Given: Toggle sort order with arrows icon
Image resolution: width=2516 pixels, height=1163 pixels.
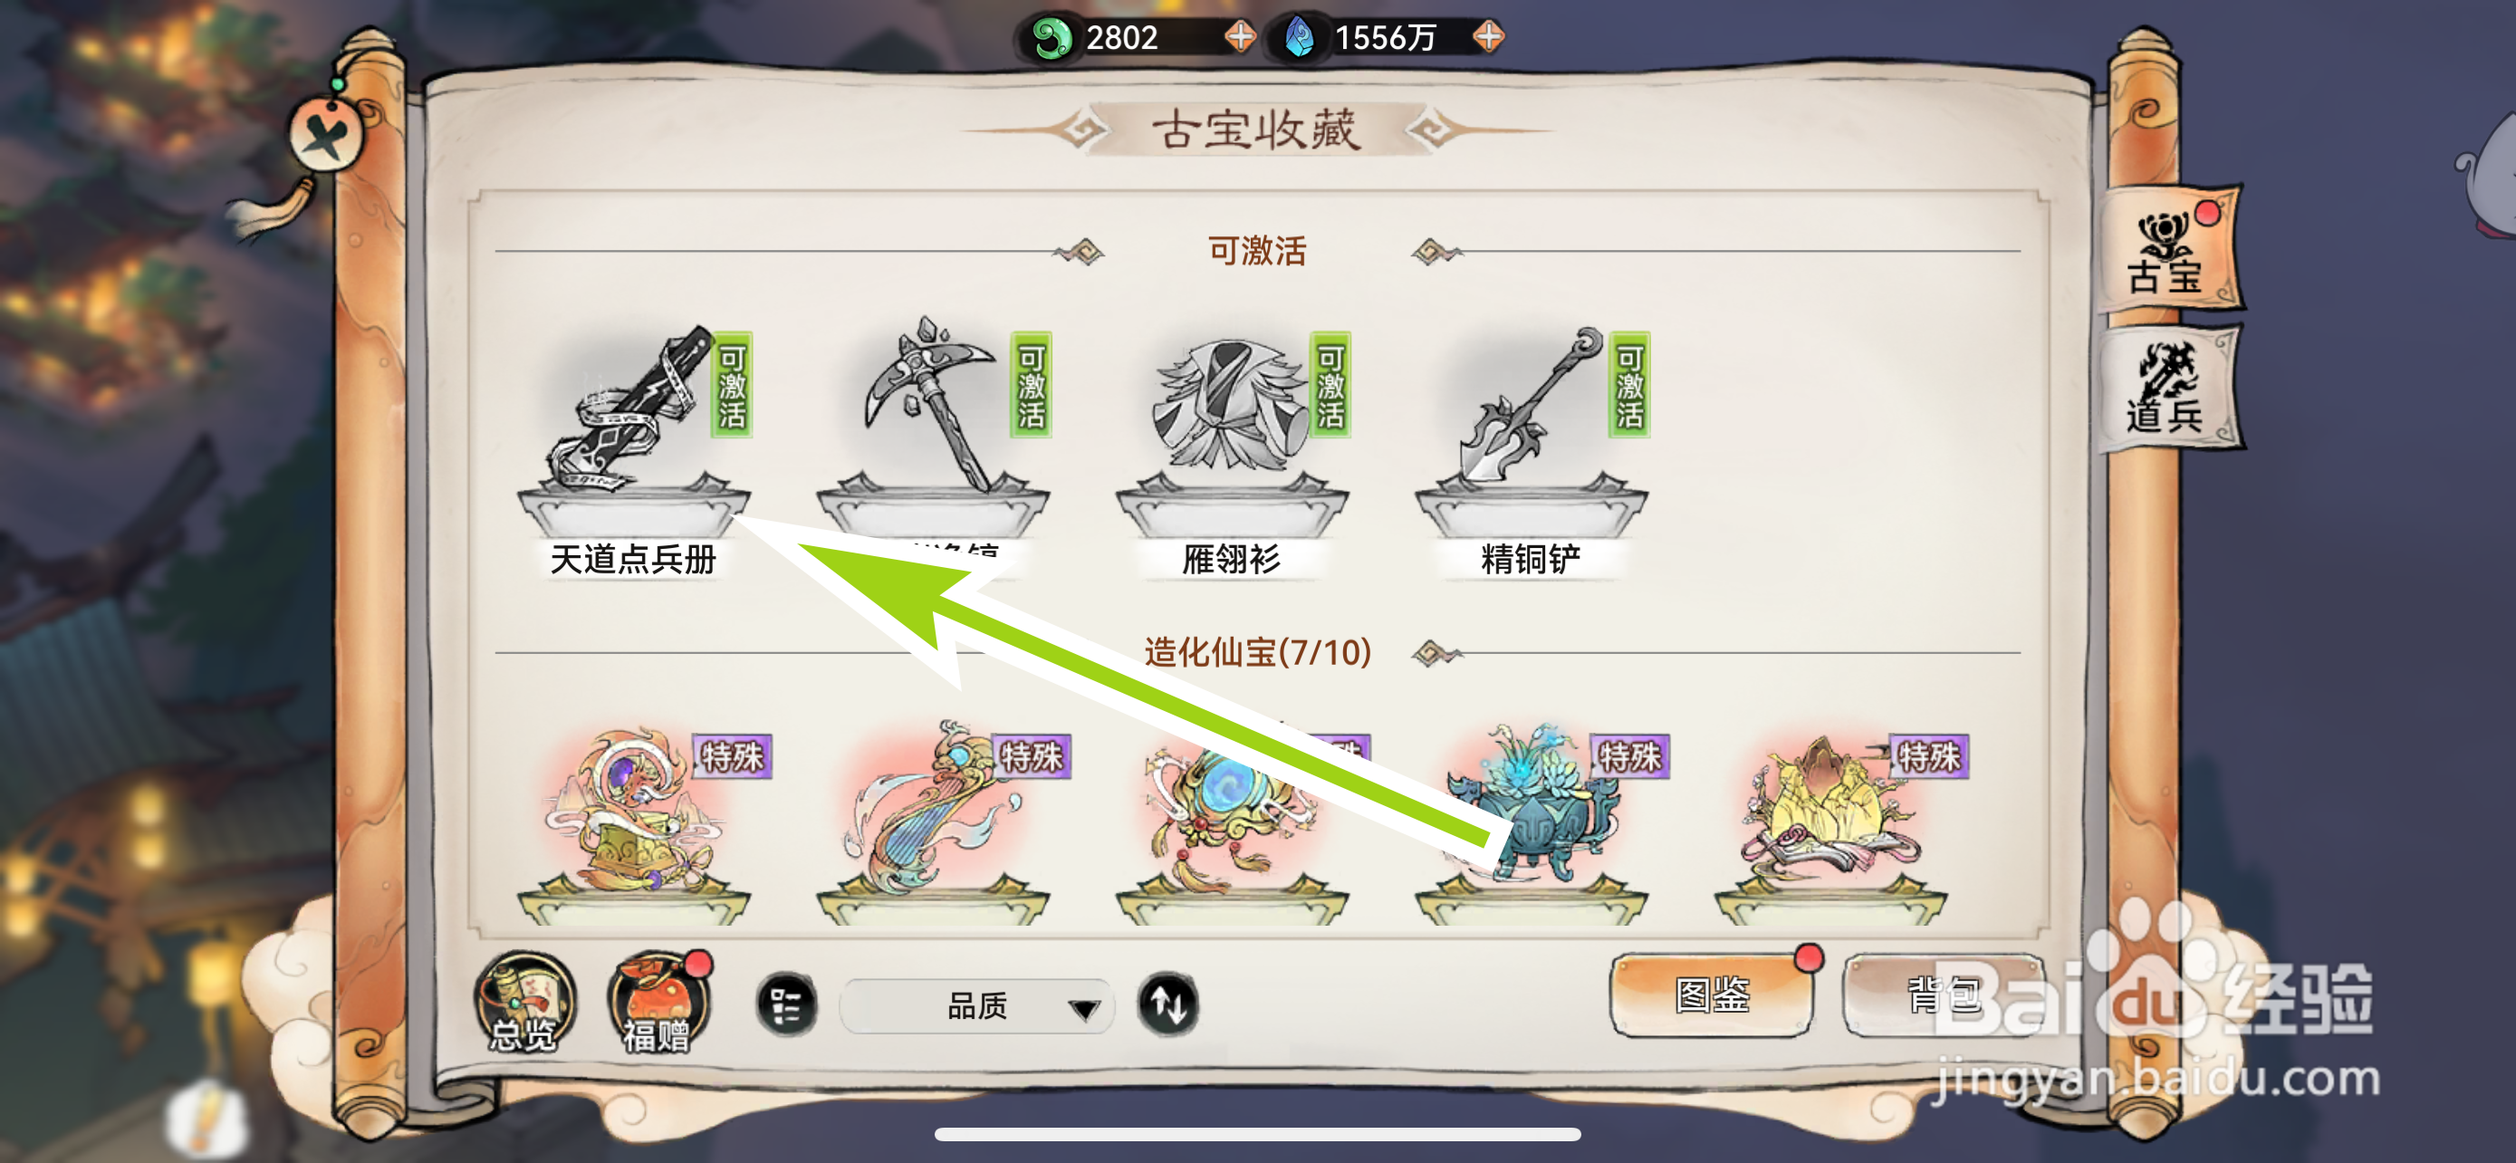Looking at the screenshot, I should pos(1168,1004).
